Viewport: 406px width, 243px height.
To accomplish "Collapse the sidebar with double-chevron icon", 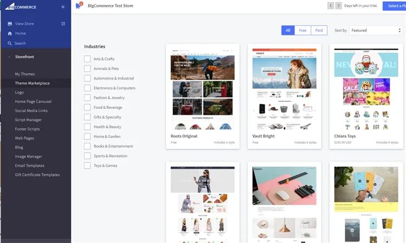I will tap(63, 7).
